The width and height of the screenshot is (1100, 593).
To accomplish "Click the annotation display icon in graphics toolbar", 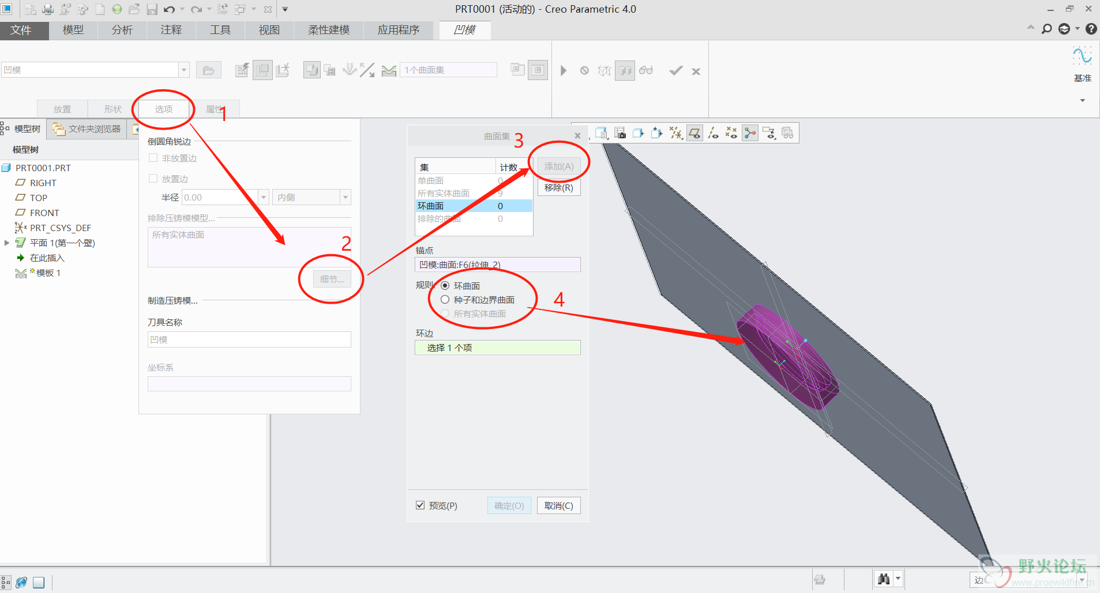I will pos(769,133).
